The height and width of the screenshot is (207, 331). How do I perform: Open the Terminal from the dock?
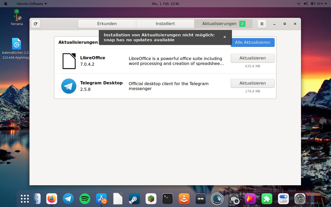(x=168, y=199)
